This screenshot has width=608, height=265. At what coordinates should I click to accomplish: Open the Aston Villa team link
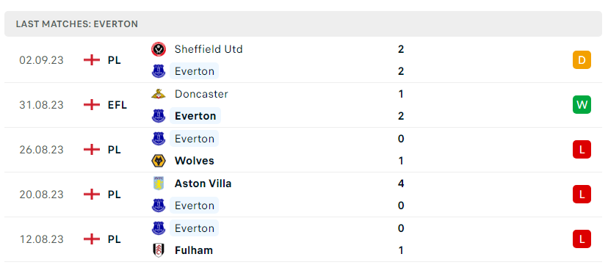click(203, 184)
